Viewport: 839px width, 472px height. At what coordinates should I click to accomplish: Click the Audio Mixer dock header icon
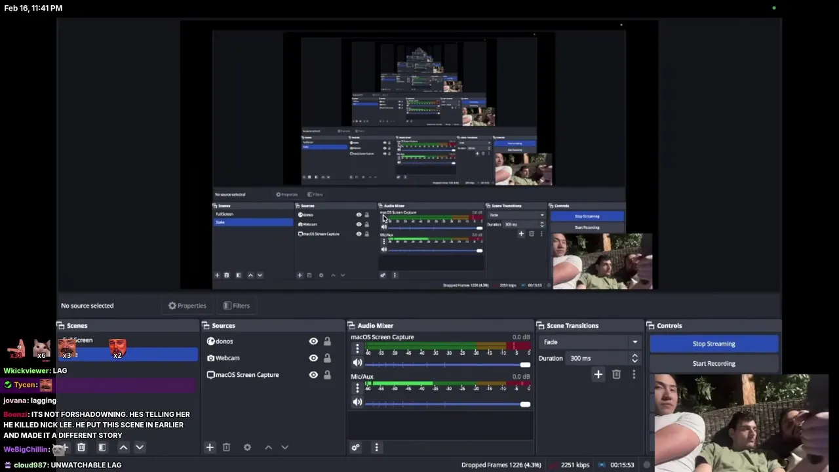pyautogui.click(x=351, y=325)
